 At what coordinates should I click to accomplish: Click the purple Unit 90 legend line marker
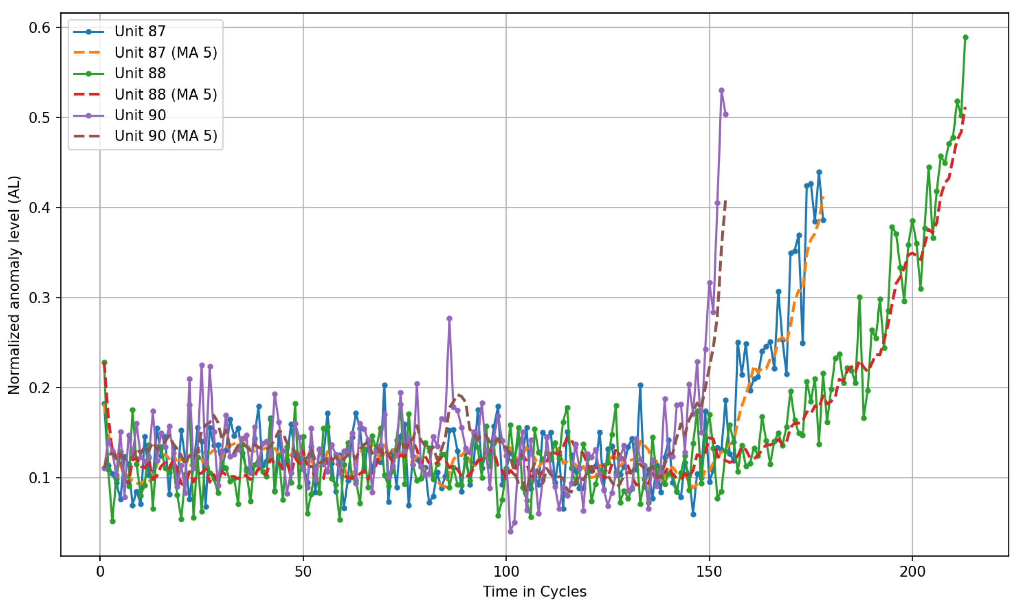tap(89, 115)
